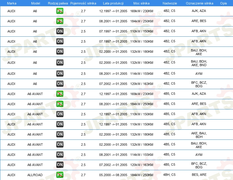Screen dimensions: 233x180
Task: Click engine code AKE, BAU, BDH
Action: click(199, 135)
